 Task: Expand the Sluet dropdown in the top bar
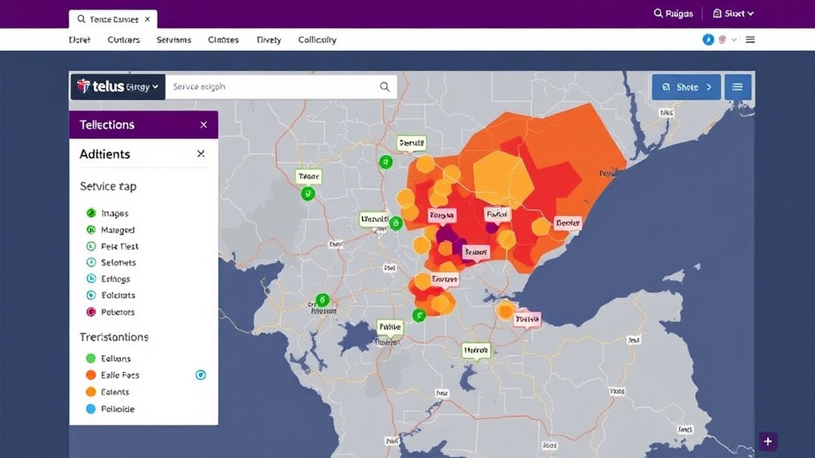coord(733,14)
